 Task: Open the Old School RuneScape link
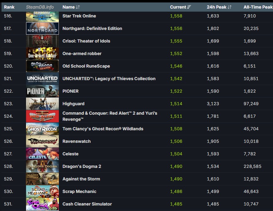[86, 66]
